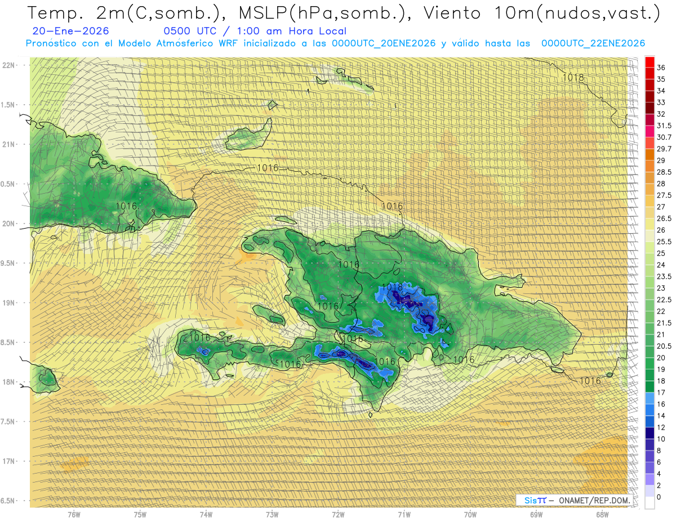This screenshot has height=522, width=676.
Task: Pick the dark navy swatch between 10 and 12
Action: point(650,433)
